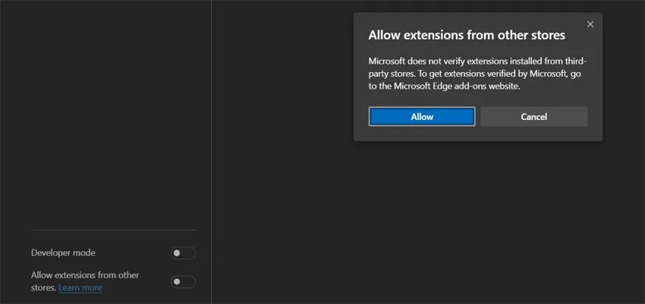645x304 pixels.
Task: Open the Learn more link
Action: point(80,287)
